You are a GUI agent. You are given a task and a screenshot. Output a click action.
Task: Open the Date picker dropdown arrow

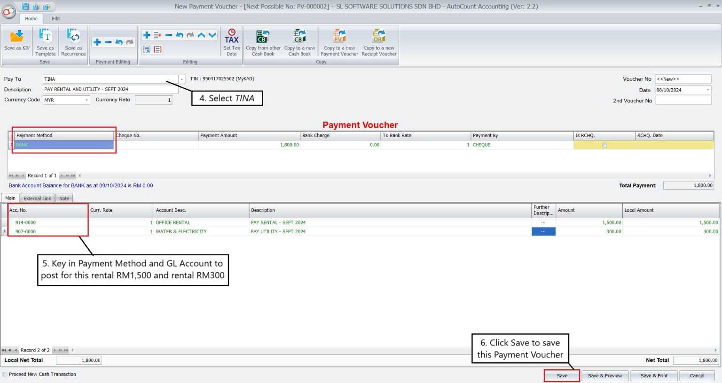click(x=708, y=90)
